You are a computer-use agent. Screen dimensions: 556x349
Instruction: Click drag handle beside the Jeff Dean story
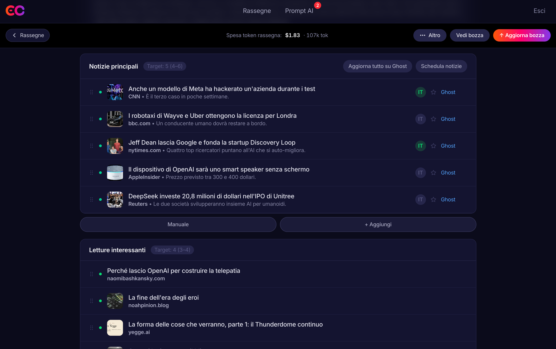click(91, 146)
